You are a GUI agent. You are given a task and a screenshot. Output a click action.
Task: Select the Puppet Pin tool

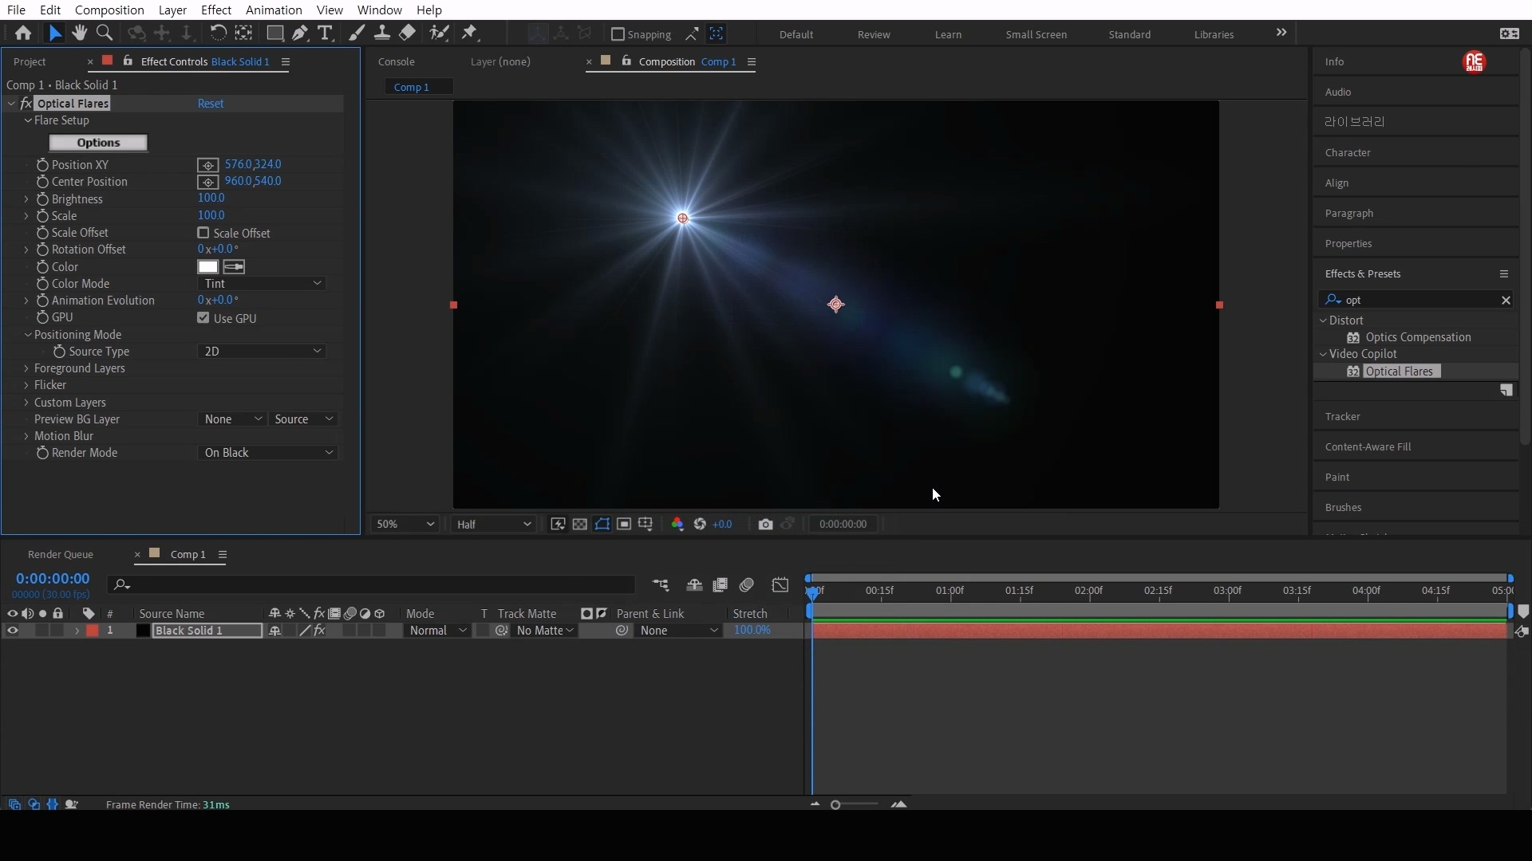coord(469,33)
